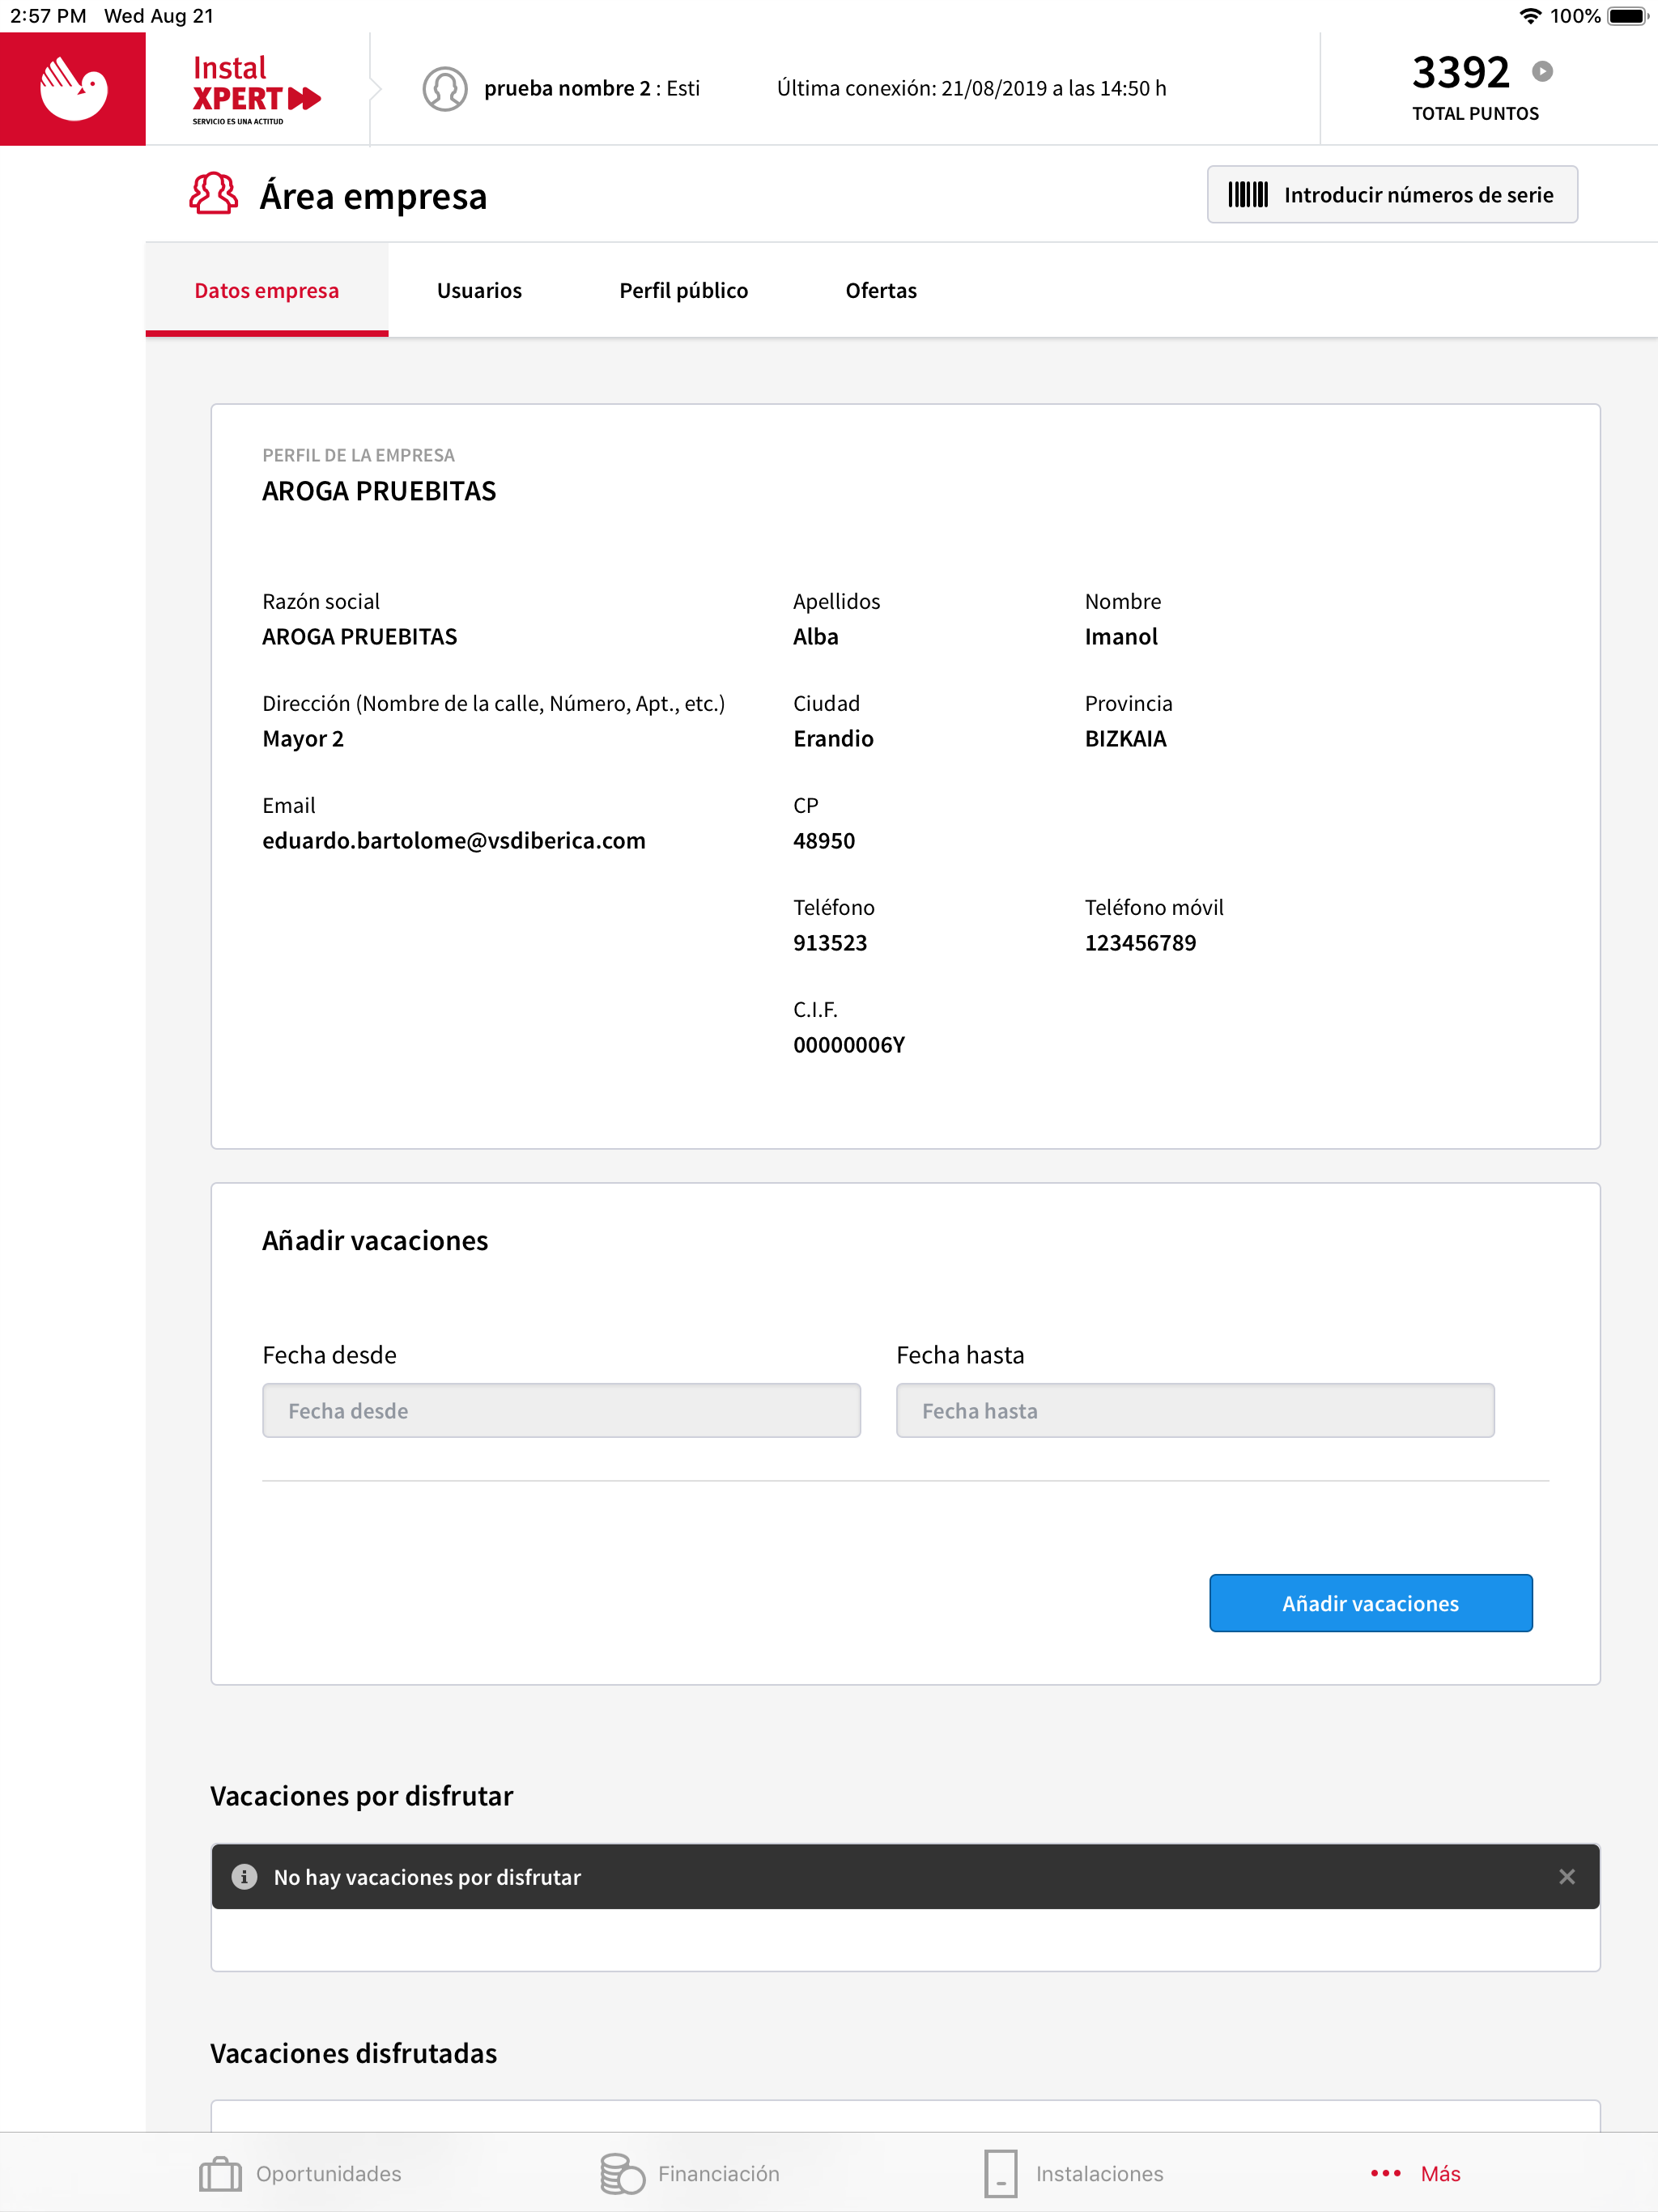The width and height of the screenshot is (1658, 2212).
Task: Open the Ofertas tab
Action: tap(881, 290)
